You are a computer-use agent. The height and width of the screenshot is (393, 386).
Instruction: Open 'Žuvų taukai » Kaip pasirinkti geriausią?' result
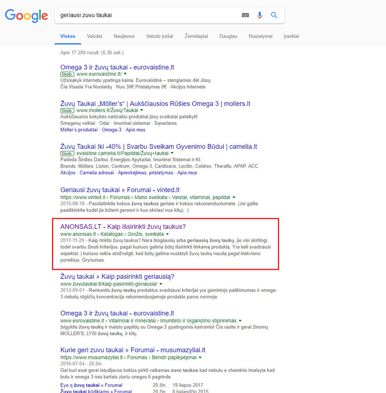(x=117, y=277)
